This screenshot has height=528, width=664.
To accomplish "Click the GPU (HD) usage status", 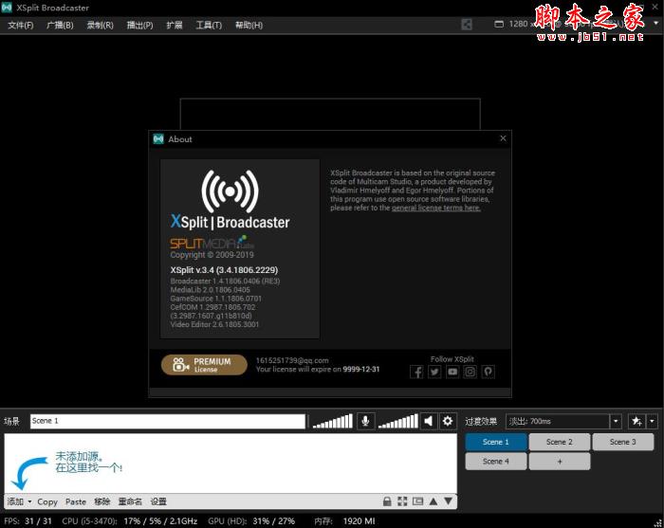I will click(251, 521).
